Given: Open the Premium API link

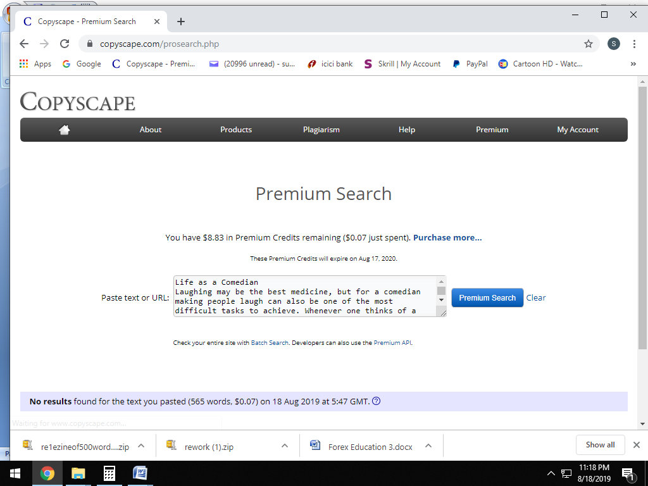Looking at the screenshot, I should tap(392, 342).
